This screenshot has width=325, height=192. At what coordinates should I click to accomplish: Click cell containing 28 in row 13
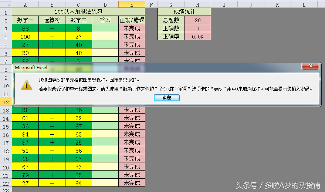click(x=25, y=110)
